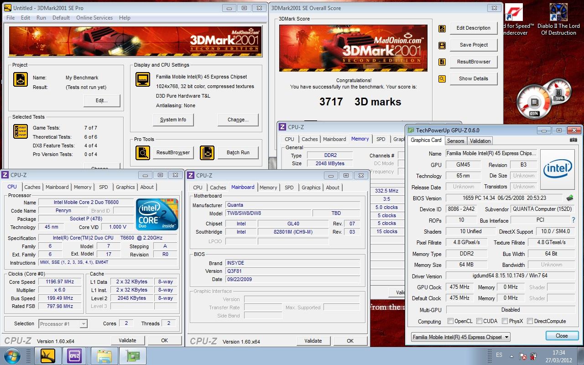Screen dimensions: 584x365
Task: Click the BIOS save chip icon in GPU-Z
Action: point(570,198)
